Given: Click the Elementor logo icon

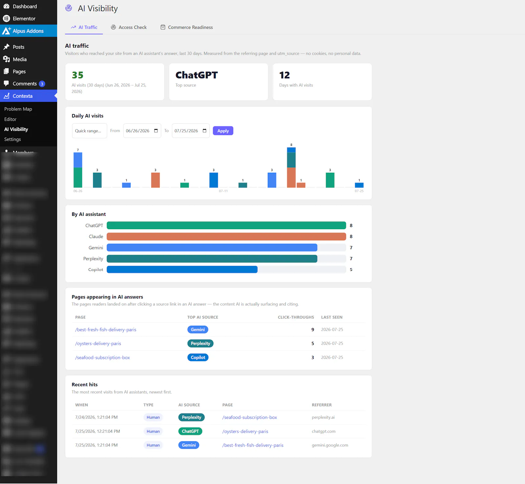Looking at the screenshot, I should (6, 18).
